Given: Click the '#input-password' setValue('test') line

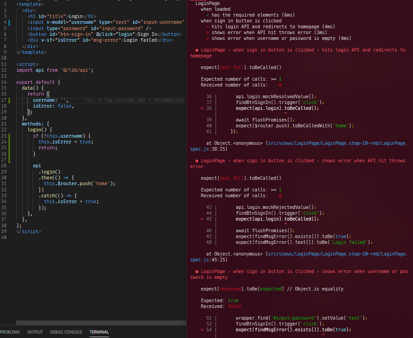Looking at the screenshot, I should pyautogui.click(x=302, y=318).
